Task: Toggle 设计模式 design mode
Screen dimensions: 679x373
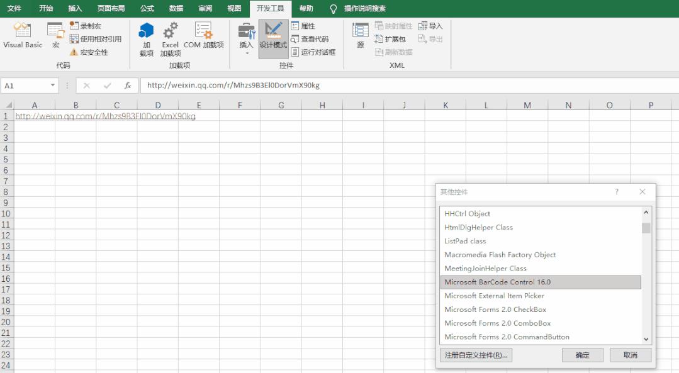Action: 273,39
